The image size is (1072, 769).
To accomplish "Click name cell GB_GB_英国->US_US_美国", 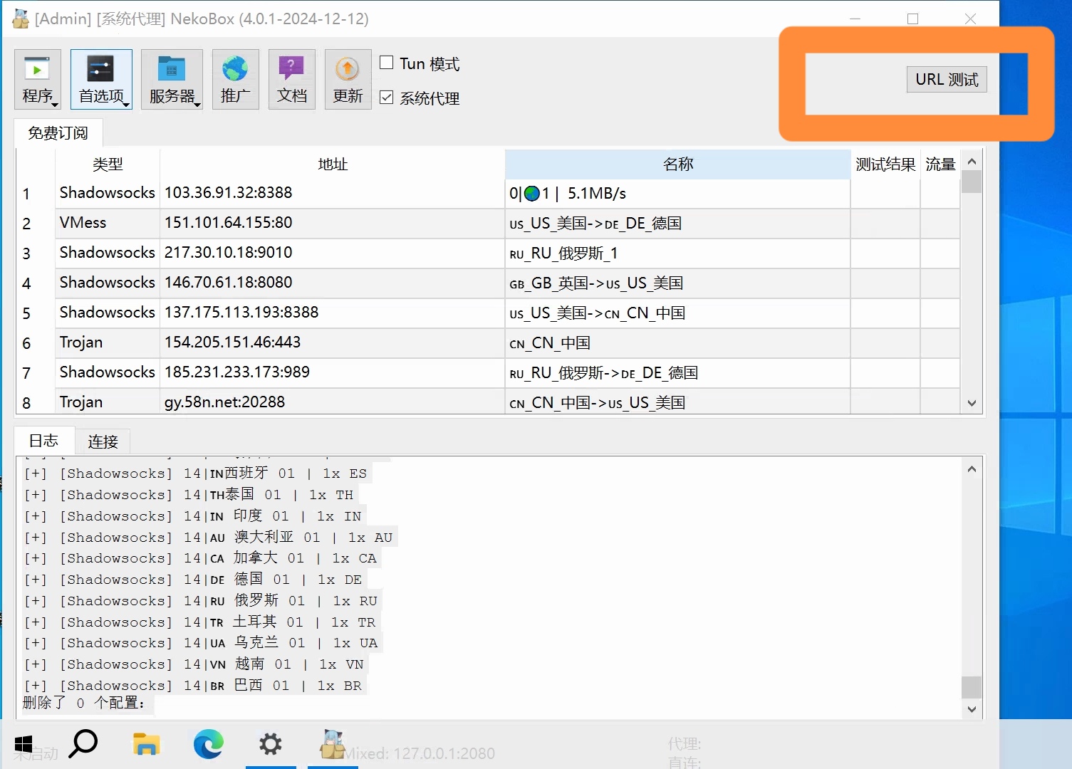I will pos(678,283).
